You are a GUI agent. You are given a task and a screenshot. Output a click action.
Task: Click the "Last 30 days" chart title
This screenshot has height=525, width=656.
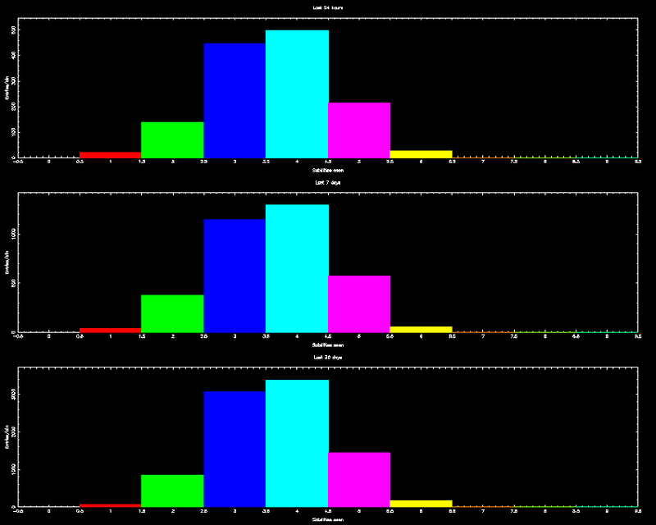(328, 358)
